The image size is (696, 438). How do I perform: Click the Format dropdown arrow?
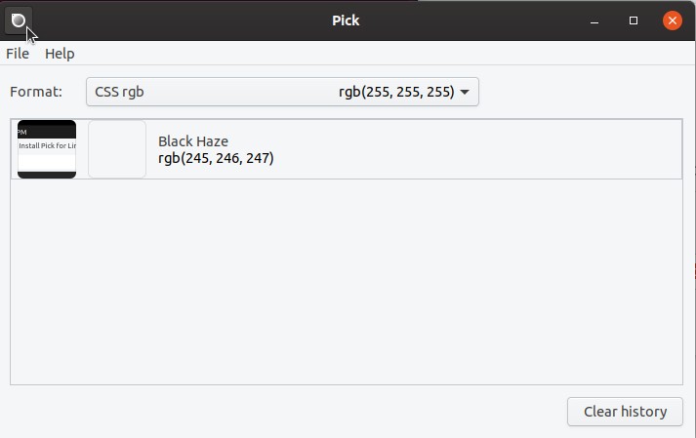click(x=465, y=93)
